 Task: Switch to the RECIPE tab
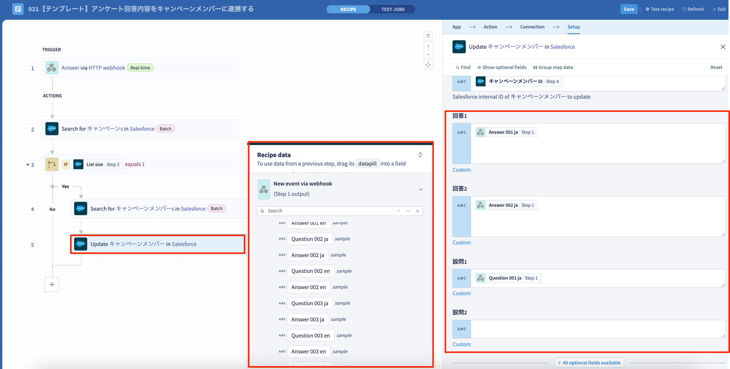(x=348, y=9)
